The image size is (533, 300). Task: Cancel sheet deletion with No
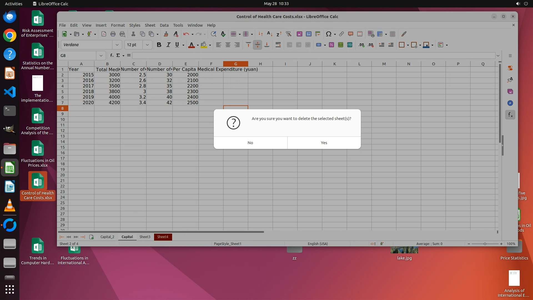click(x=250, y=142)
